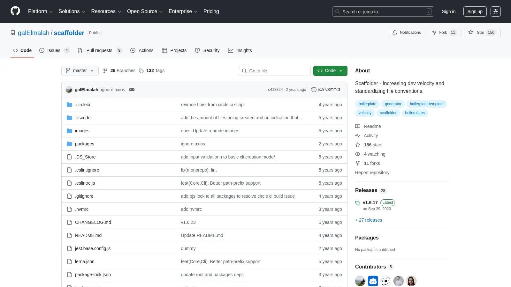Click the Activity pulse icon
Viewport: 511px width, 287px height.
click(358, 136)
